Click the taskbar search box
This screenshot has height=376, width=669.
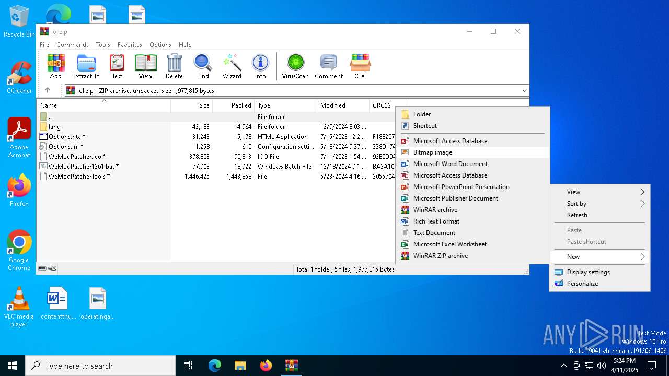100,366
